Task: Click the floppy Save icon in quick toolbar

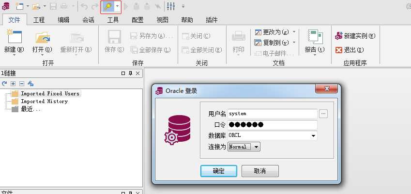Action: coord(53,6)
